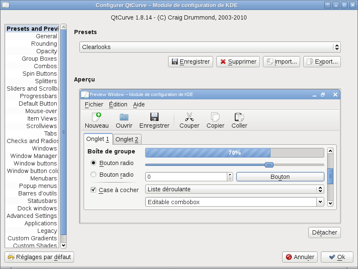Restore the Preview Window size
Screen dimensions: 358x269
[x=323, y=95]
